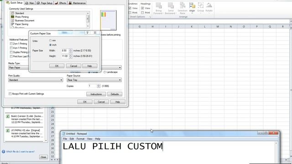Select row 25 header in Excel

52,128
